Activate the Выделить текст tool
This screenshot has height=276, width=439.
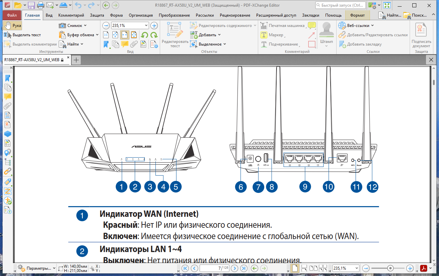[22, 35]
